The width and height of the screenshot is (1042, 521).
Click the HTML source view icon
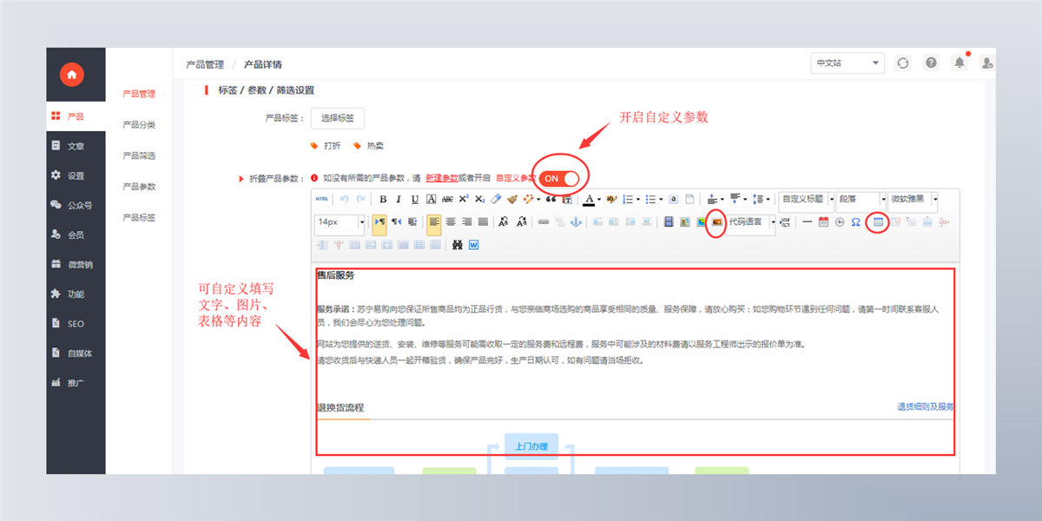pyautogui.click(x=322, y=199)
